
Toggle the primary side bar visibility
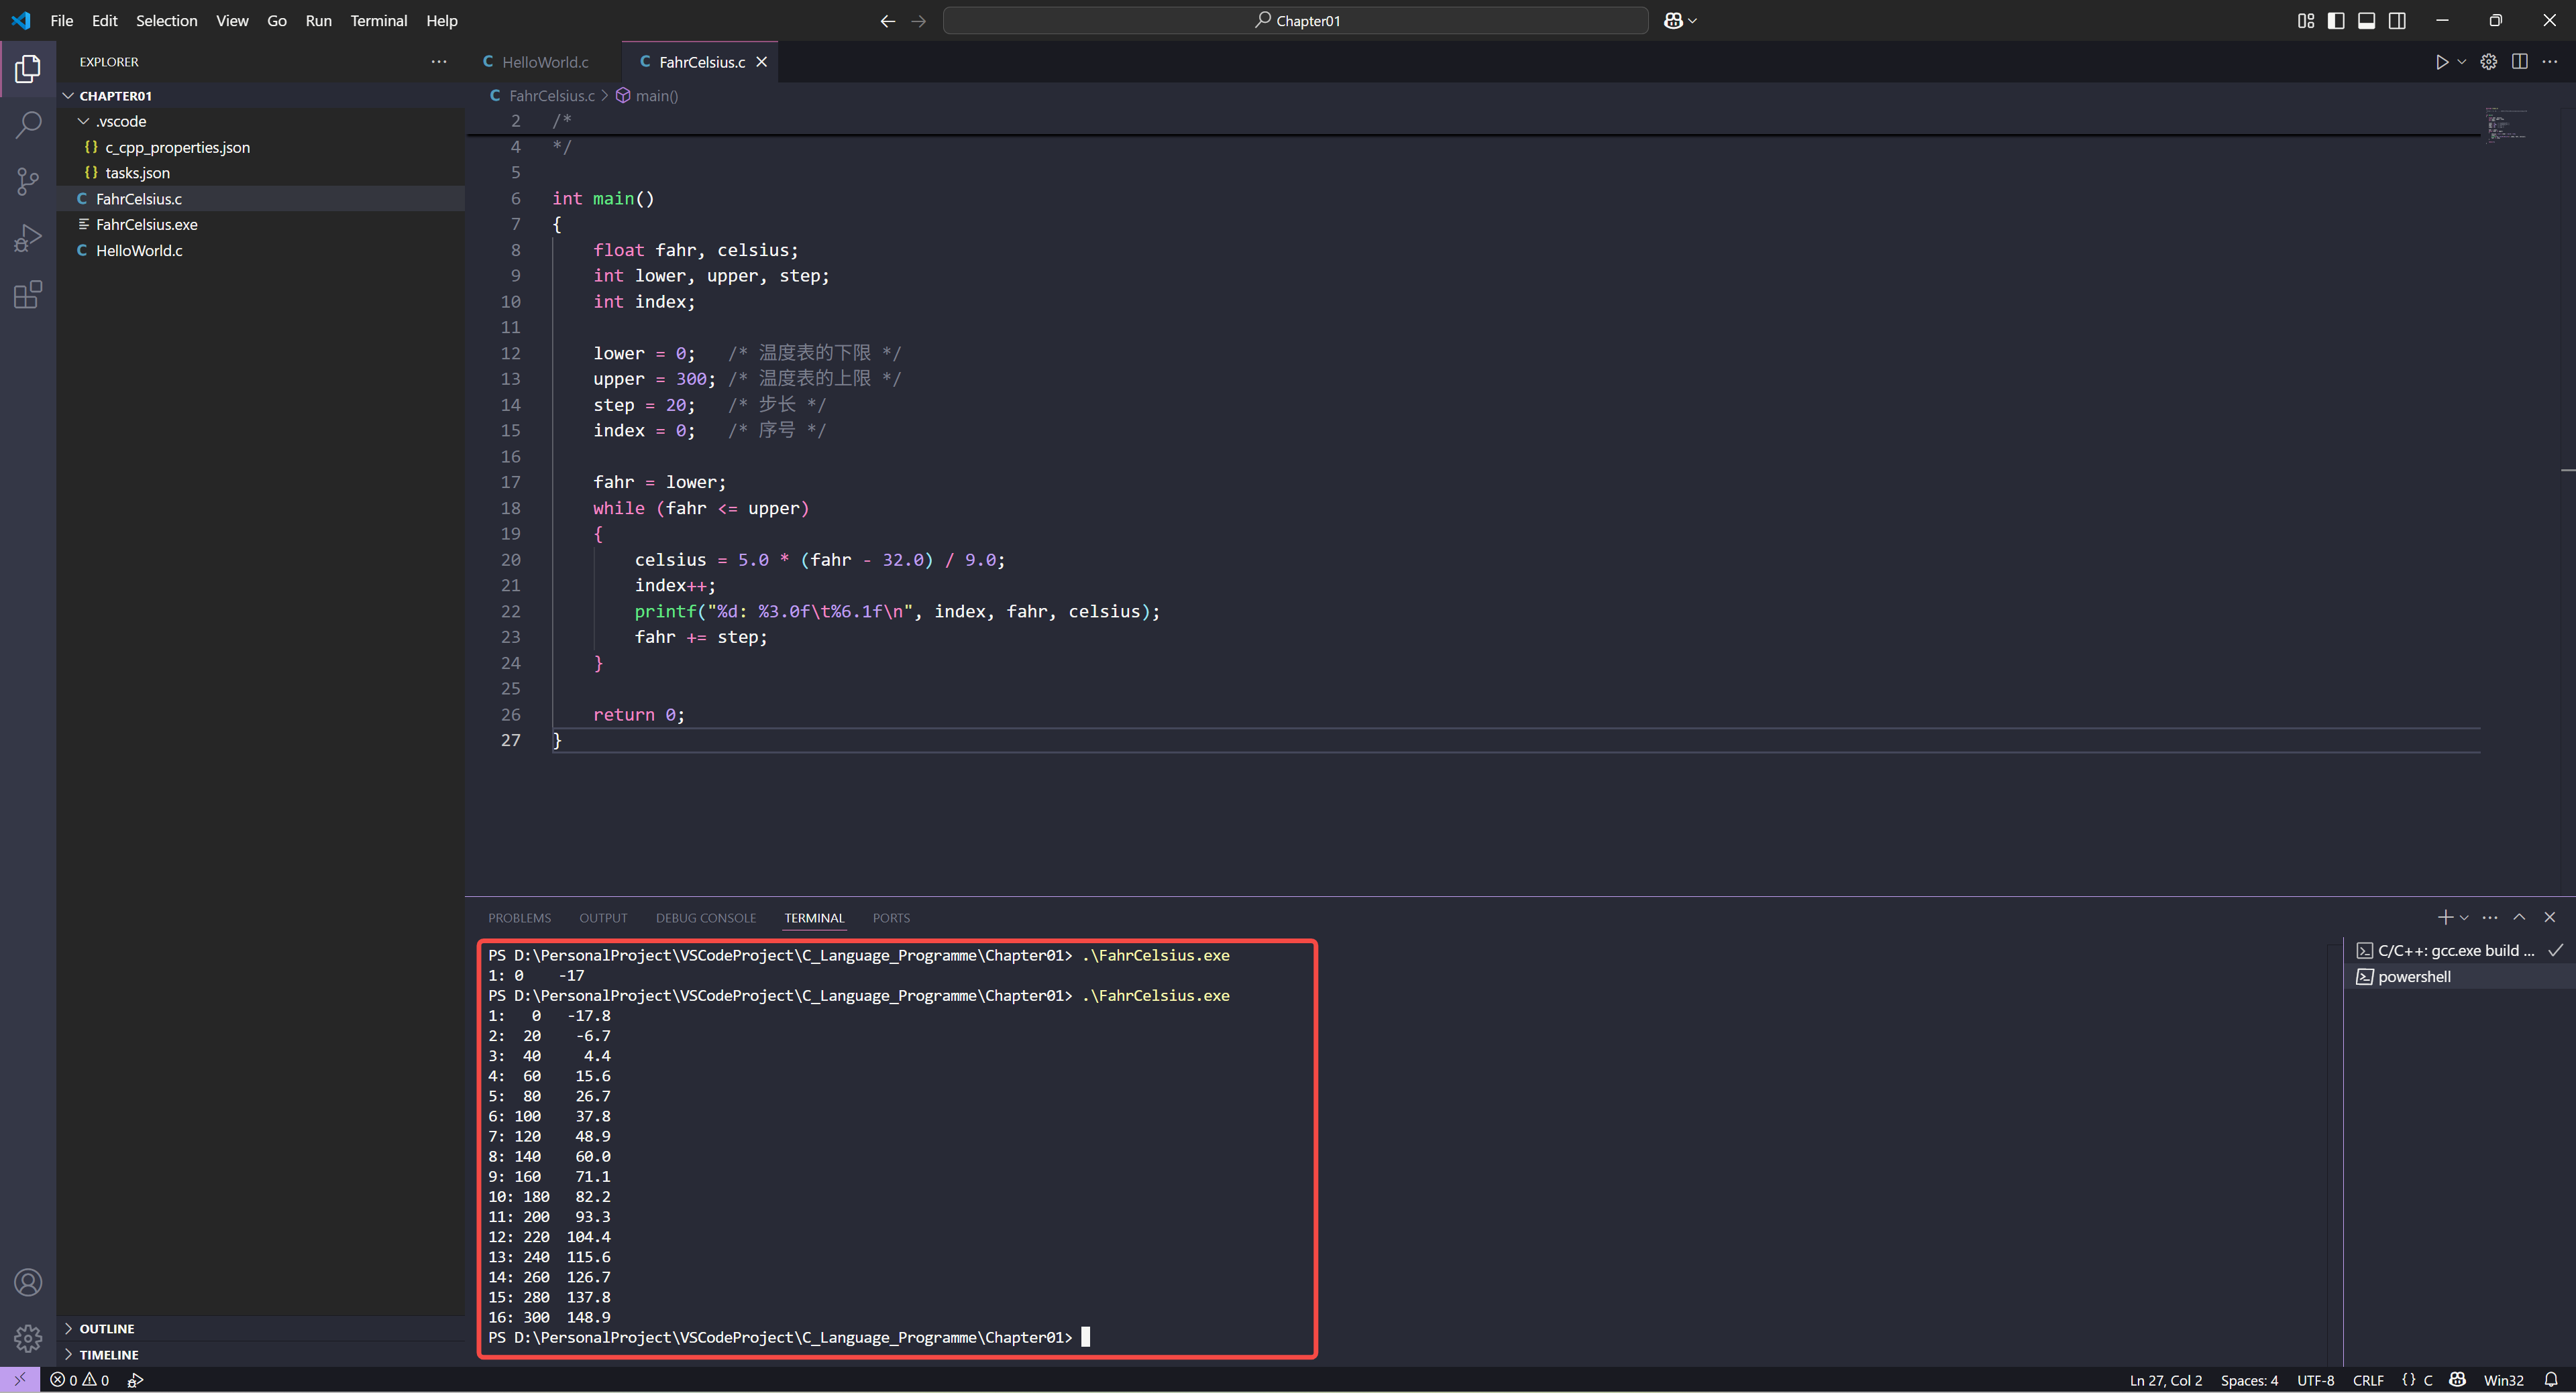[x=2336, y=21]
